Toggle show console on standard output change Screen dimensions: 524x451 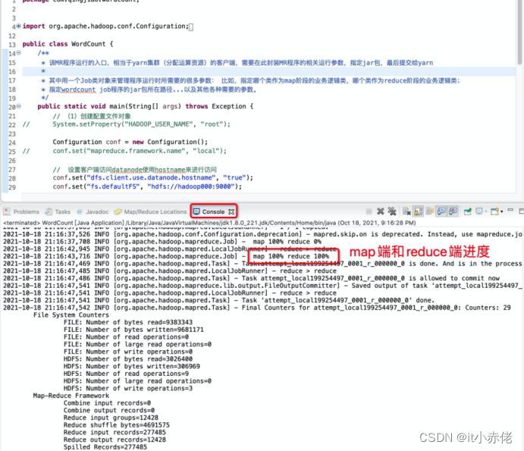(441, 211)
